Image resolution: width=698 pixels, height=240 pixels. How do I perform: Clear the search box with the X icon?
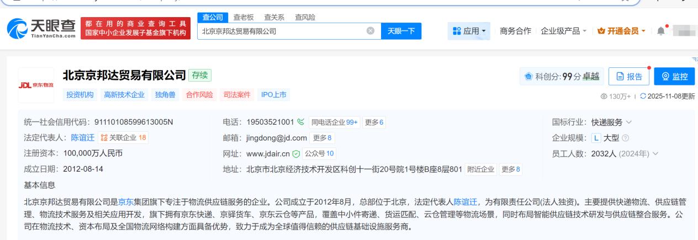(371, 31)
